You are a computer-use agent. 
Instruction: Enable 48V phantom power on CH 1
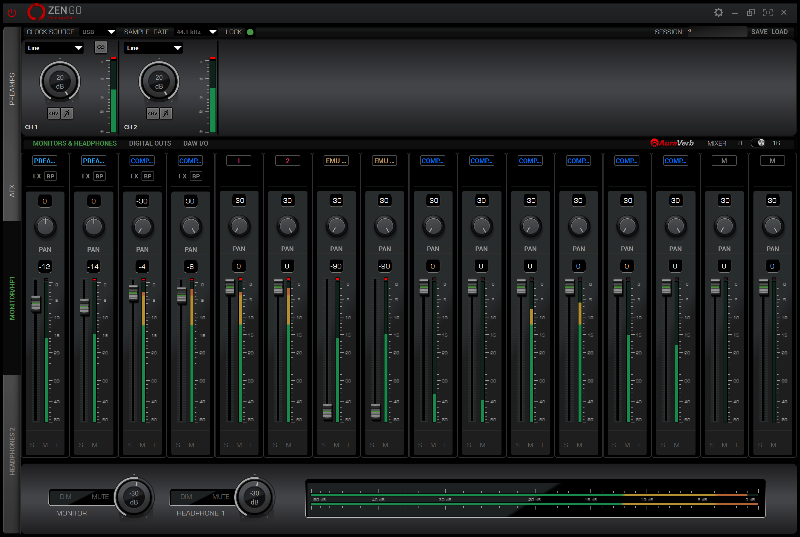click(53, 113)
